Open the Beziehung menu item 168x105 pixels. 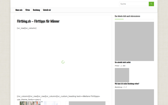pyautogui.click(x=36, y=10)
